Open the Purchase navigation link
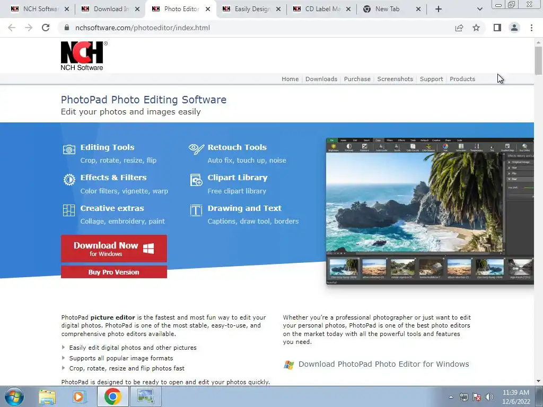543x407 pixels. (x=357, y=79)
